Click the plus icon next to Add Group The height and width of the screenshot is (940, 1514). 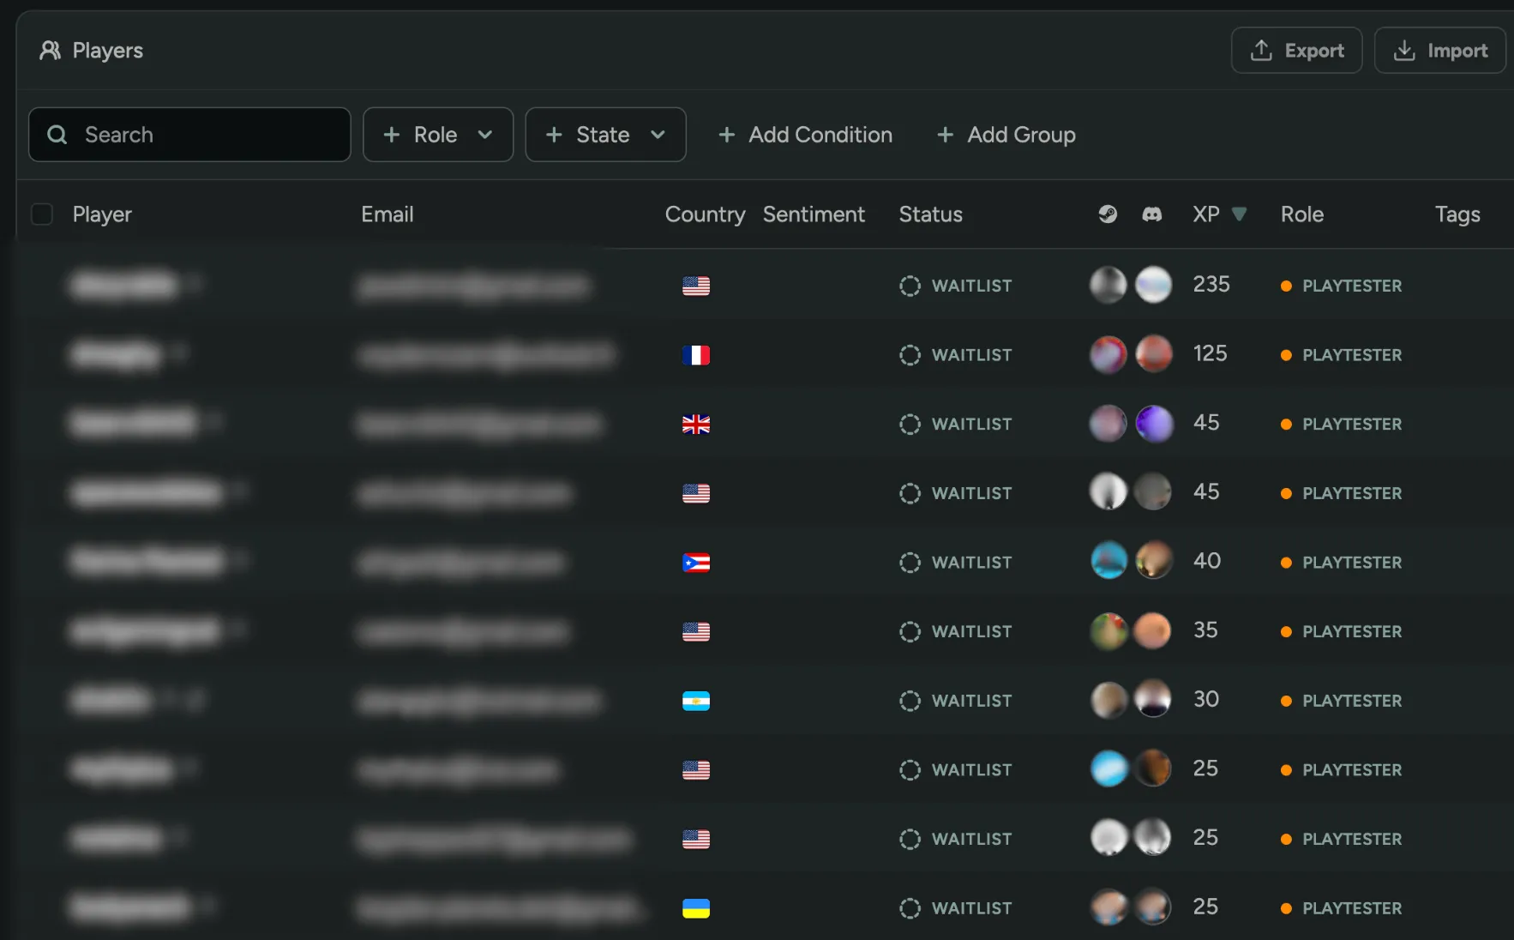click(946, 135)
